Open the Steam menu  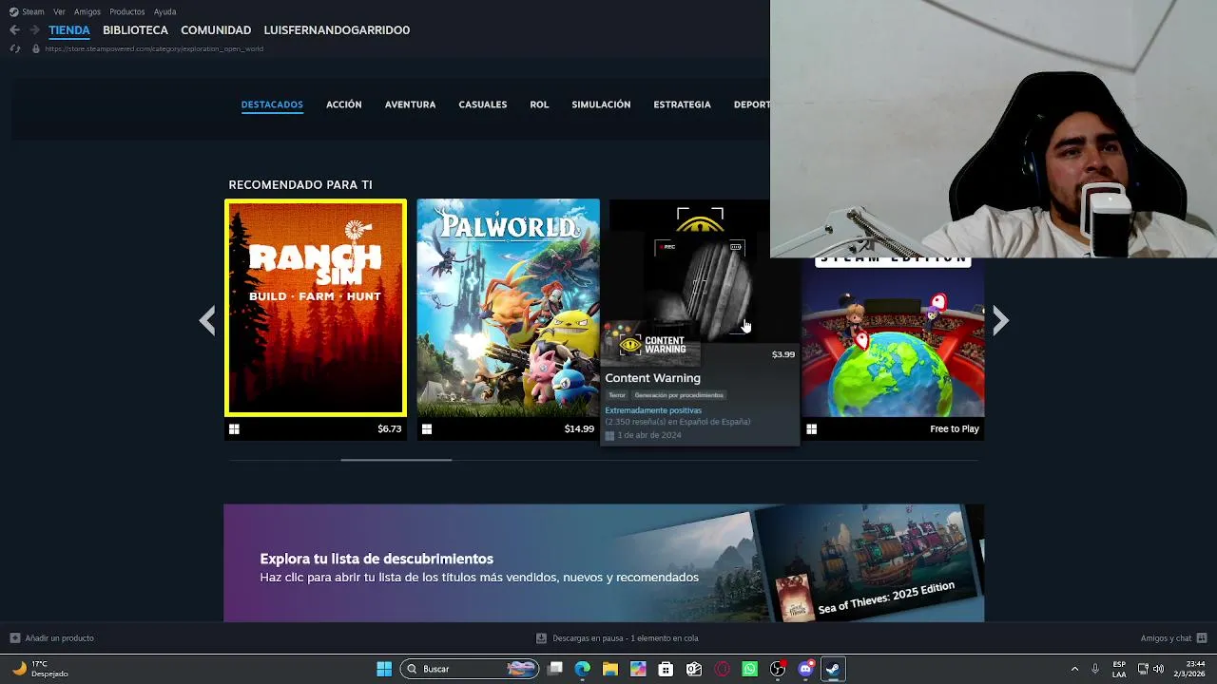[x=27, y=11]
